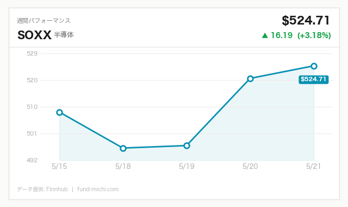Screen dimensions: 348x207
Task: Click the 週間パフォーマンス title
Action: (x=43, y=21)
